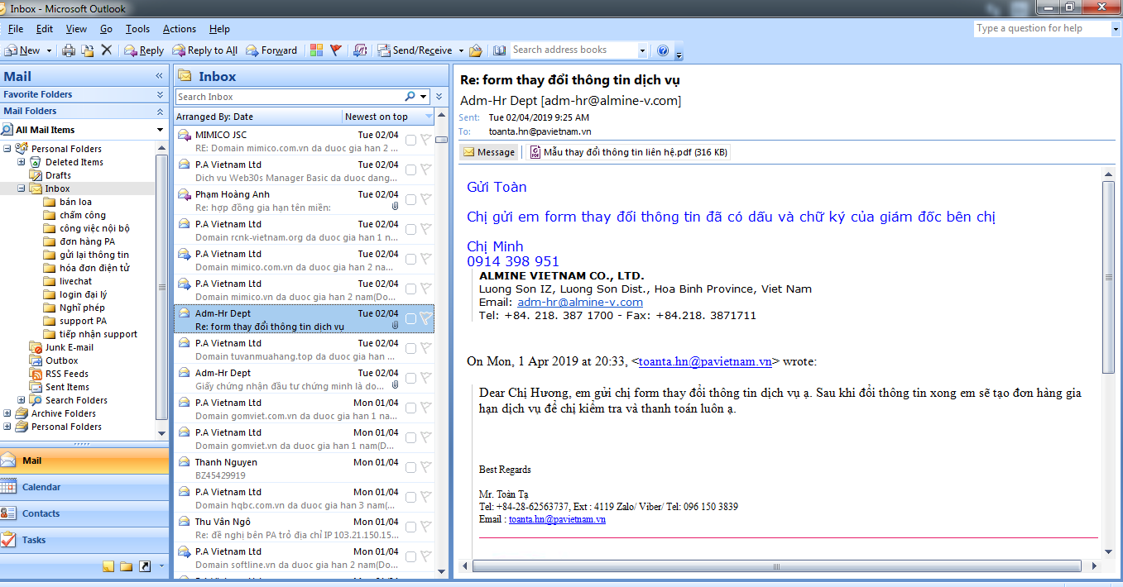
Task: Click the Outbox folder icon
Action: pos(36,360)
